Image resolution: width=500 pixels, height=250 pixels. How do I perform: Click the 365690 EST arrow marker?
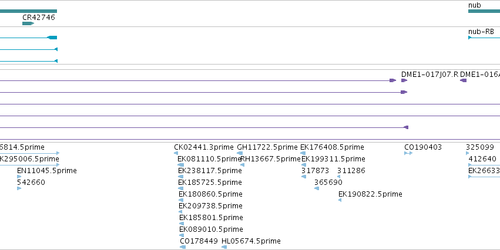(x=317, y=188)
